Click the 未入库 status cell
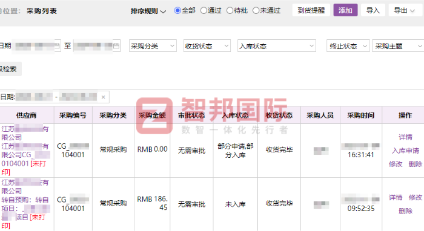This screenshot has width=424, height=231. 235,204
